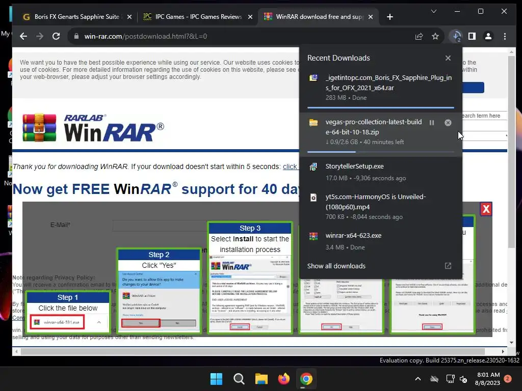
Task: Close the Recent Downloads panel
Action: [448, 58]
